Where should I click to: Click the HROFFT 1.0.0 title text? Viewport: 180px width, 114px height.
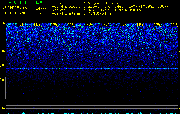22,2
